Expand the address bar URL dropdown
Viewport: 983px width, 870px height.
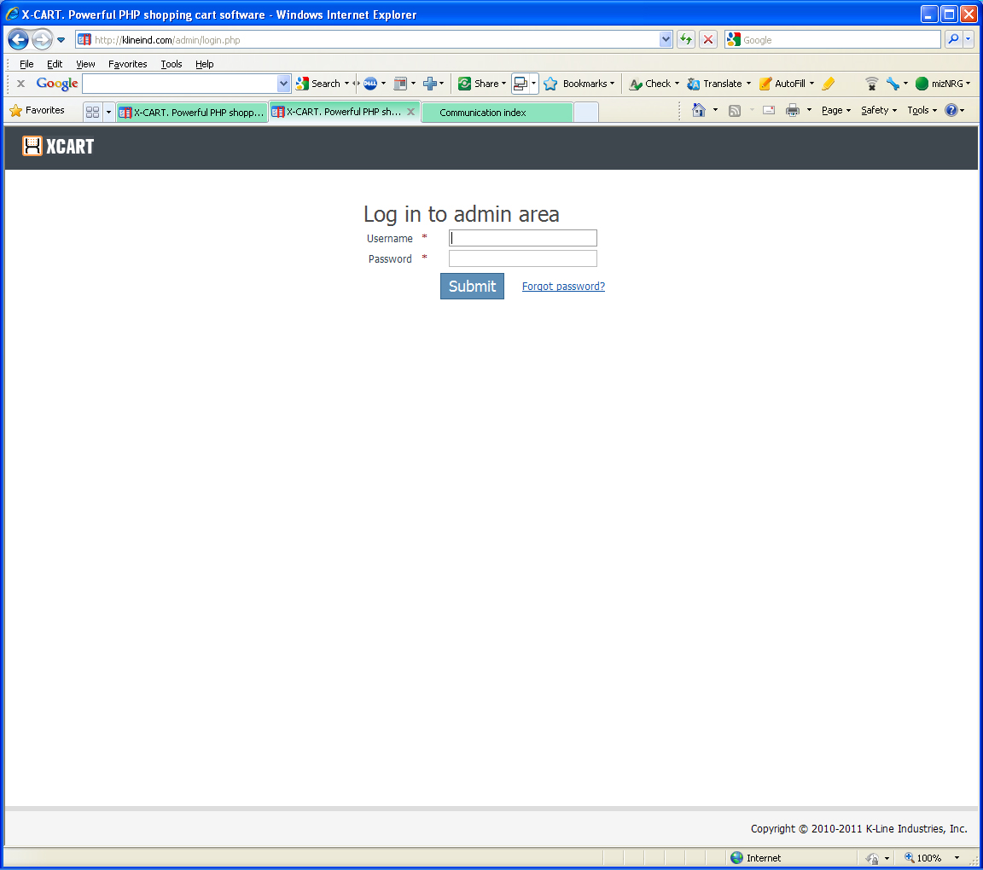click(666, 39)
